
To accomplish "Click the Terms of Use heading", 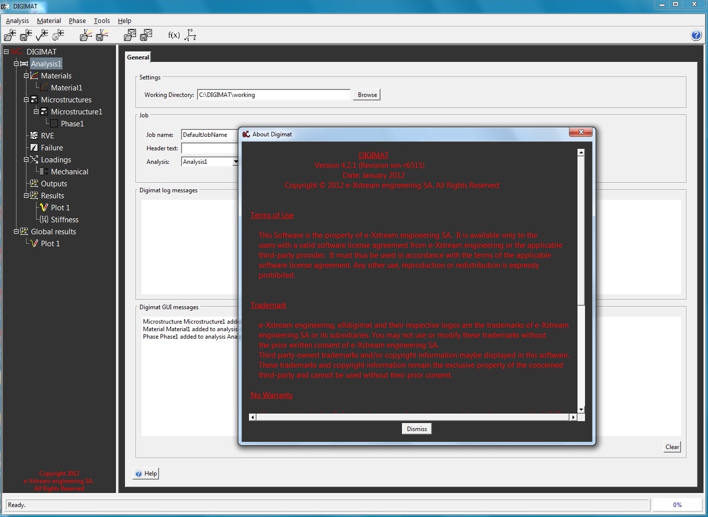I will 272,215.
